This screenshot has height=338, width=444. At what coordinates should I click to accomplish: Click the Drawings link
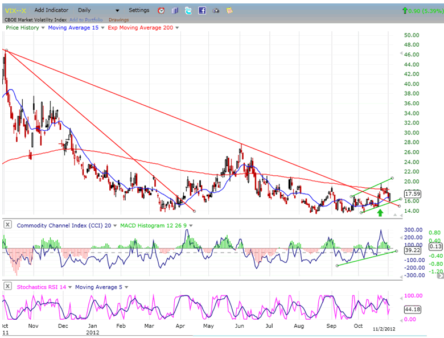point(118,19)
